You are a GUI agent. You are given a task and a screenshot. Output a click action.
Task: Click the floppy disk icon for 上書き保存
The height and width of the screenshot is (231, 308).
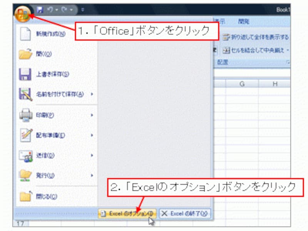(25, 74)
